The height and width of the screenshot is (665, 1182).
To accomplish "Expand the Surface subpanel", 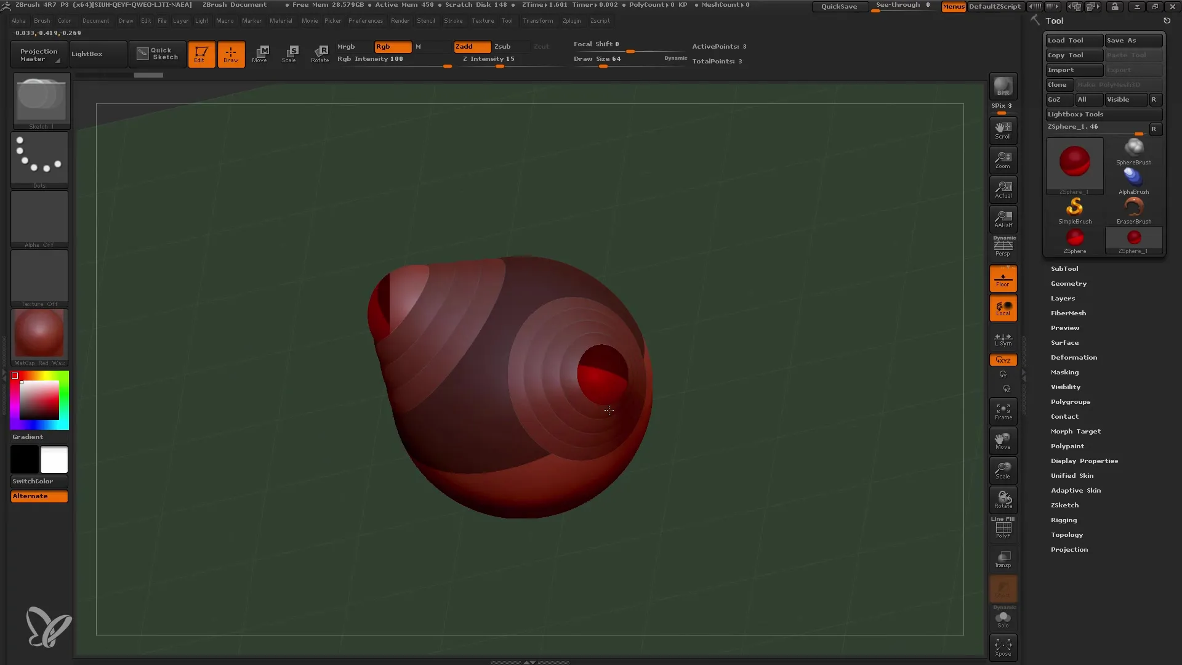I will [1064, 342].
